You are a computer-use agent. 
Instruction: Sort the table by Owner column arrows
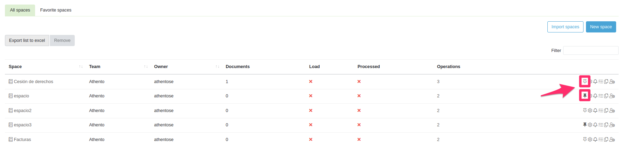(x=217, y=67)
